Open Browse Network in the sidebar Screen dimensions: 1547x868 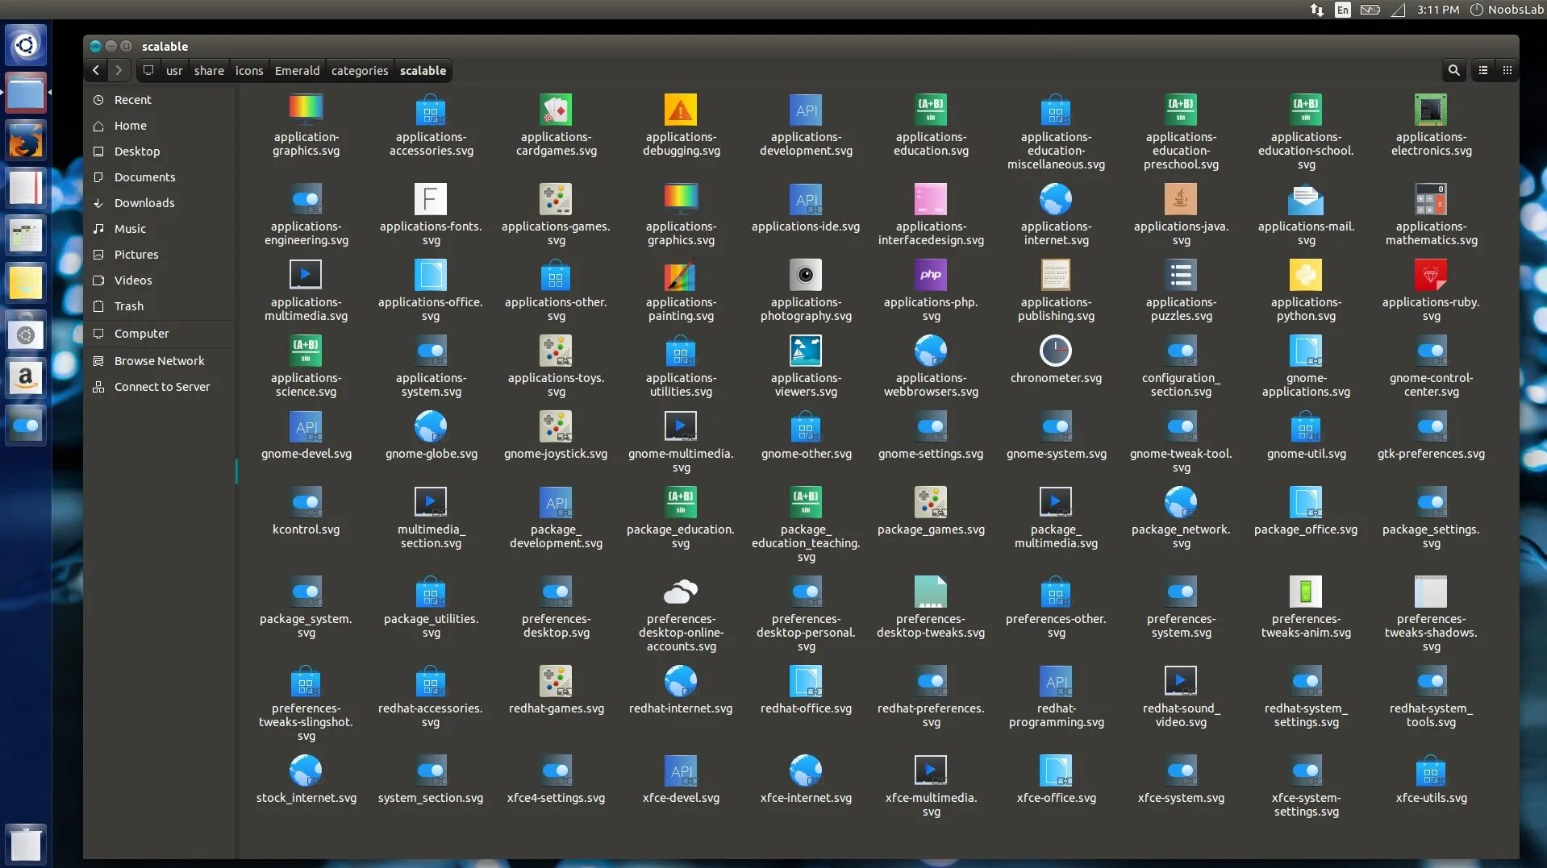pos(160,361)
